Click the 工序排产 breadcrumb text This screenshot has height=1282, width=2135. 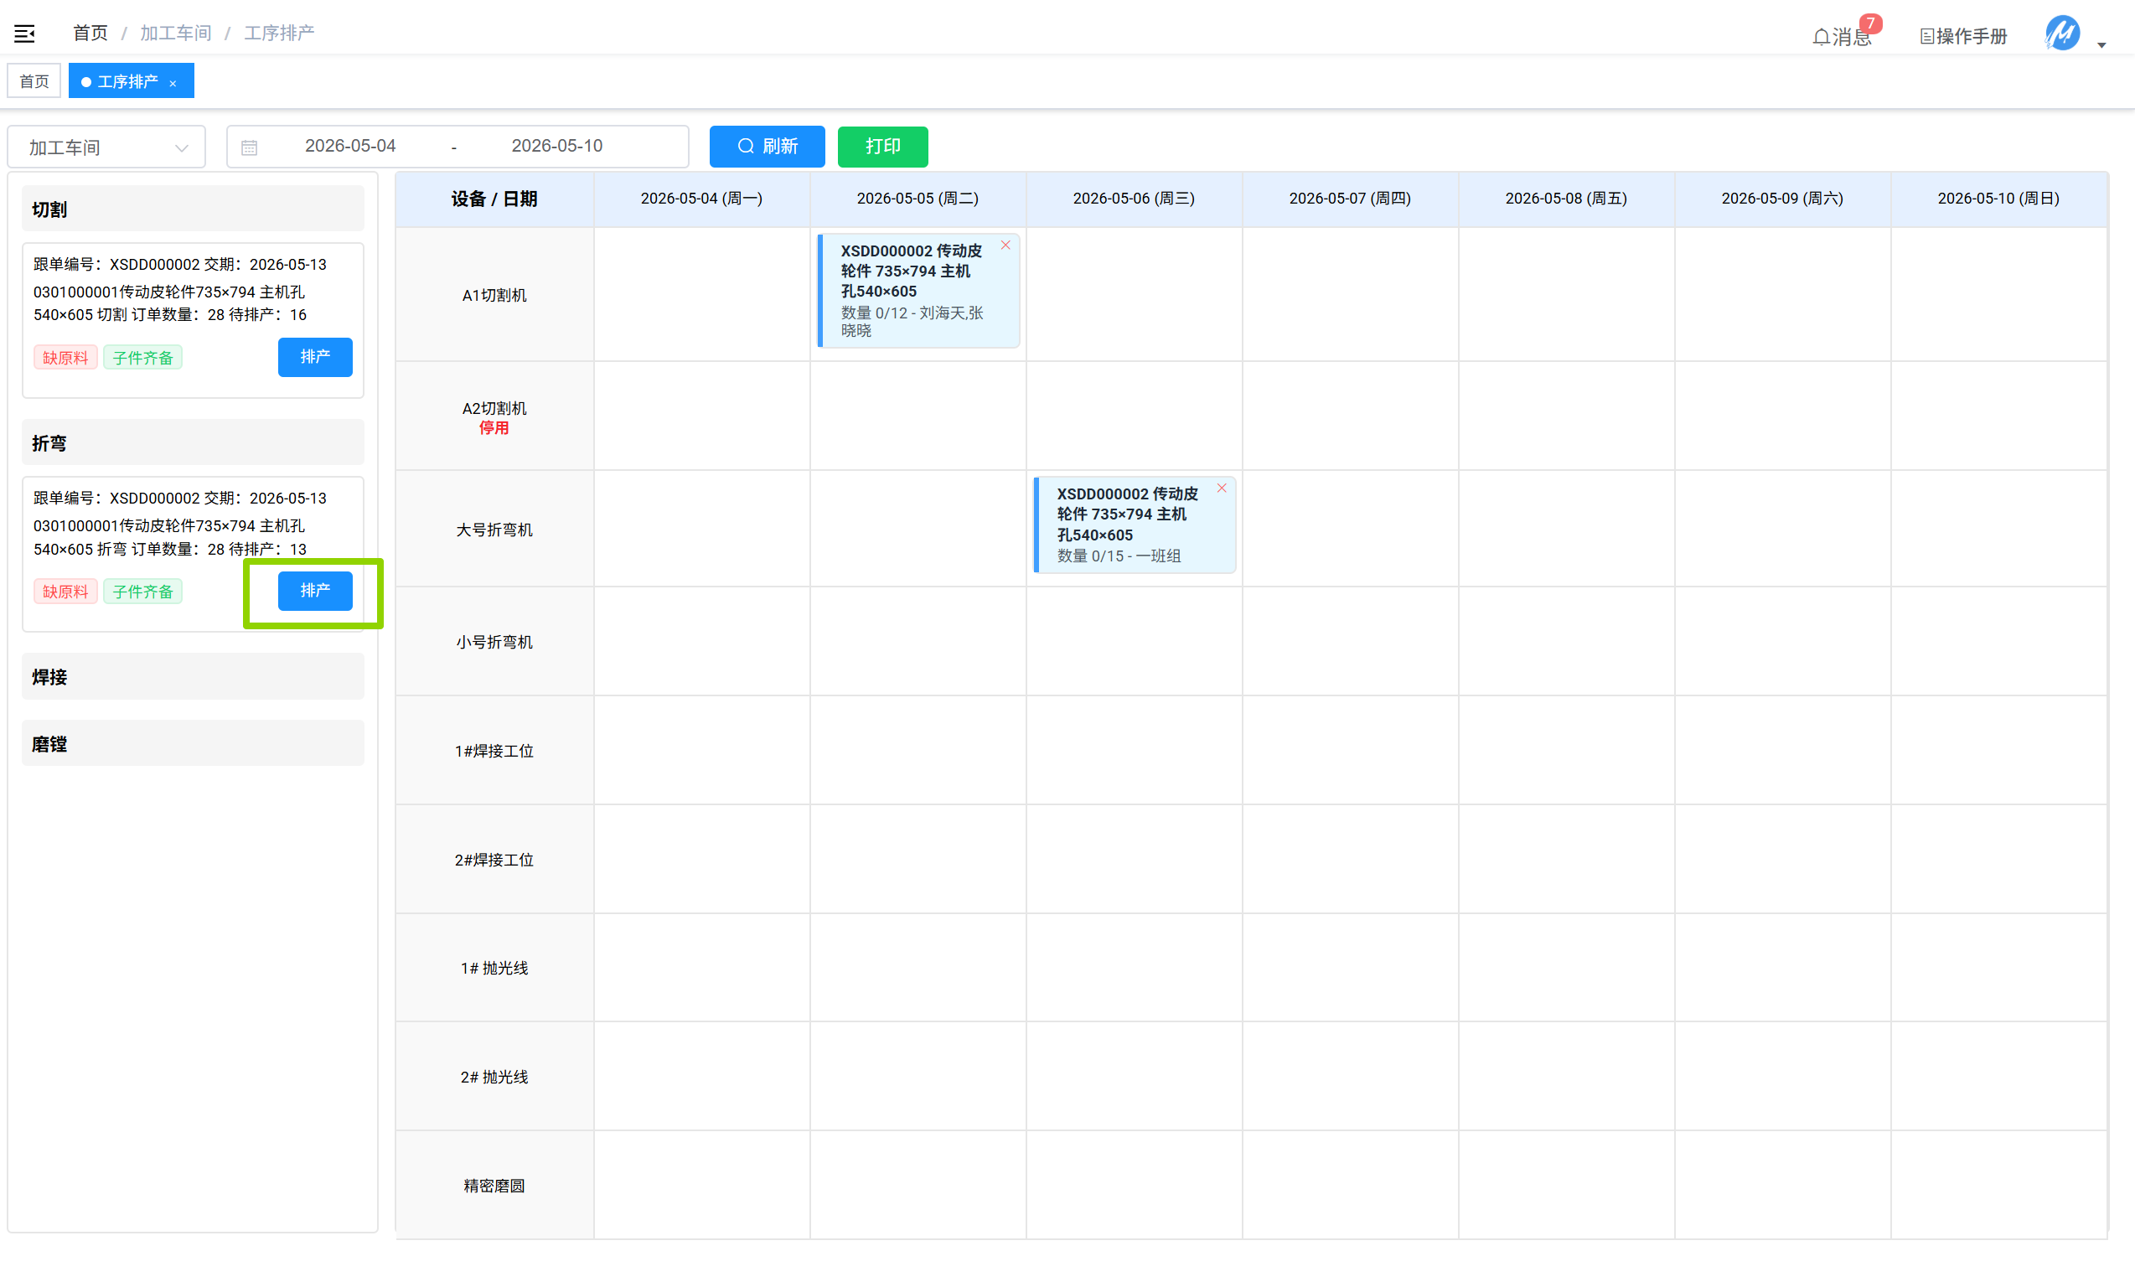point(279,33)
